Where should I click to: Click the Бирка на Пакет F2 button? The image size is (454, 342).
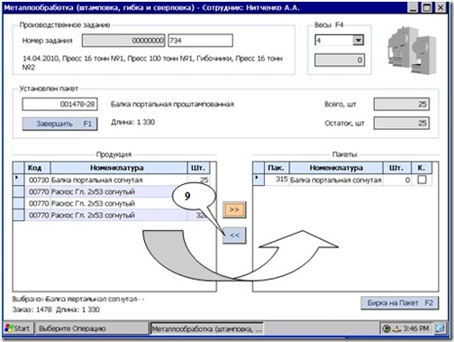click(x=400, y=303)
